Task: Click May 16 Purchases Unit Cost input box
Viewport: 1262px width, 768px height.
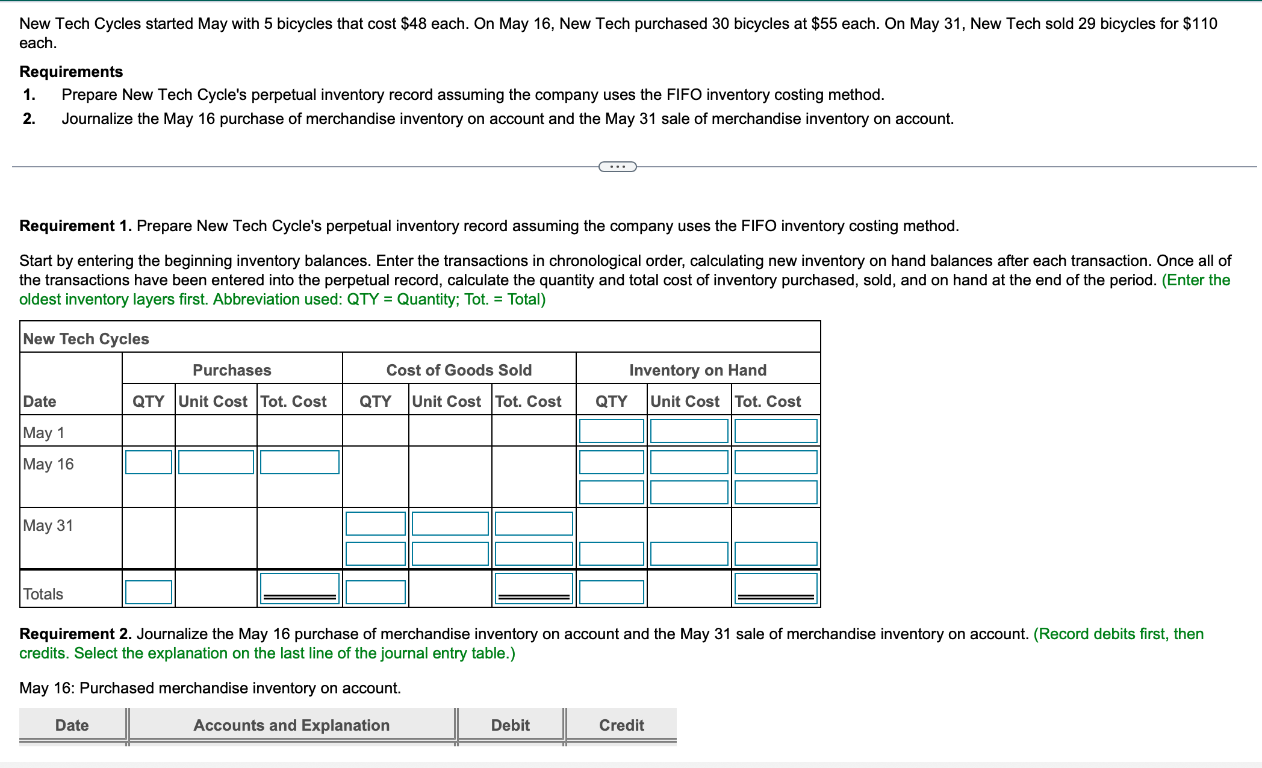Action: click(x=216, y=462)
